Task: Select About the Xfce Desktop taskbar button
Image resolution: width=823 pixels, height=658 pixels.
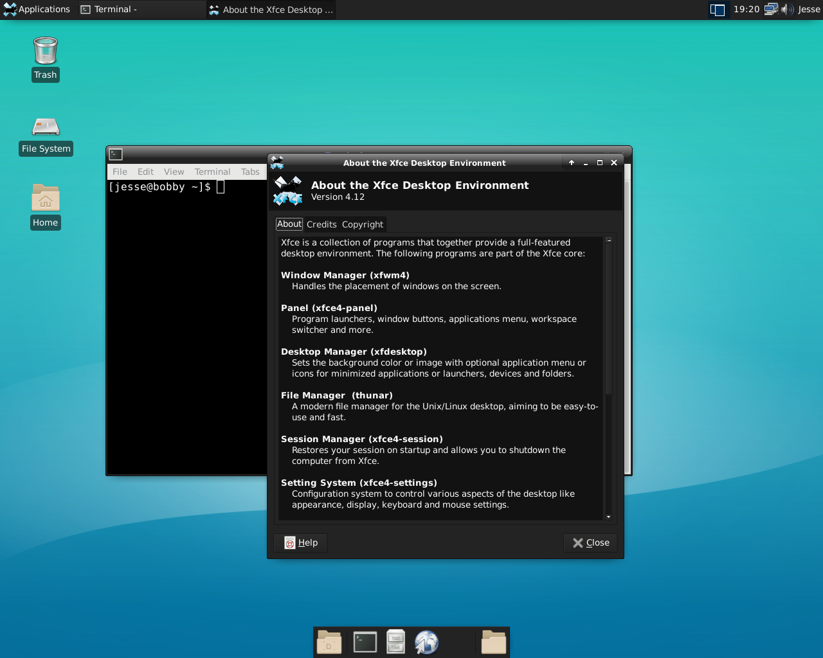Action: (x=271, y=10)
